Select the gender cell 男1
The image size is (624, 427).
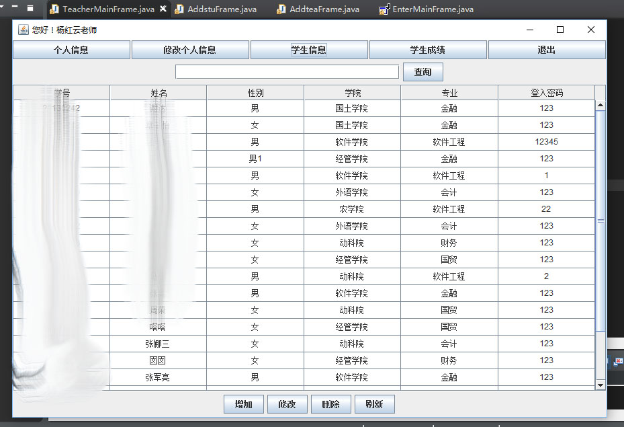pos(255,159)
